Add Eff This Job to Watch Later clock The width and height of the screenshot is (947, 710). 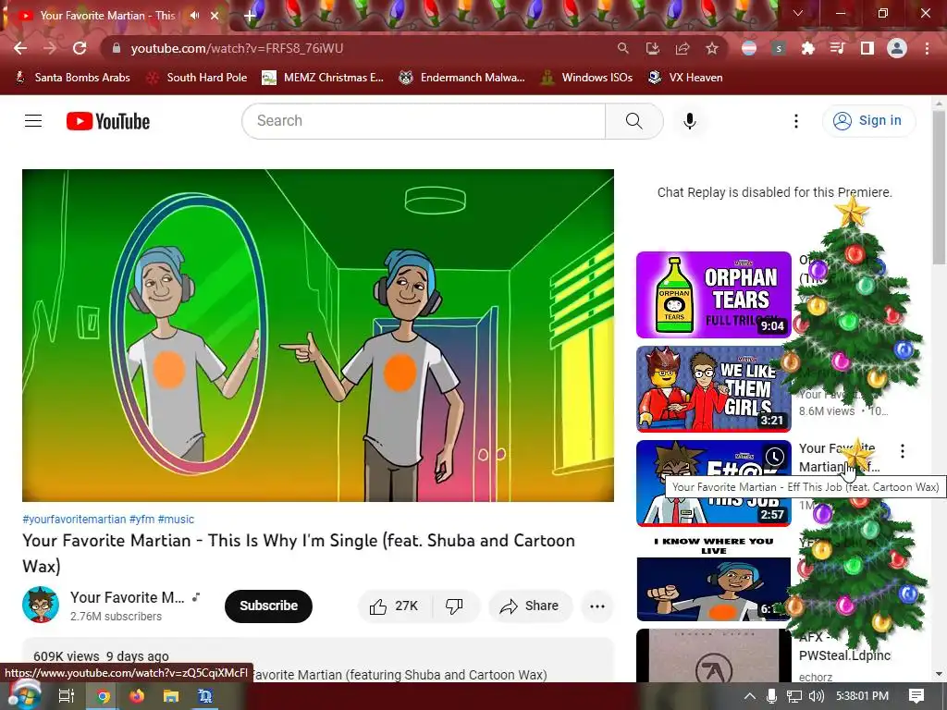click(775, 457)
